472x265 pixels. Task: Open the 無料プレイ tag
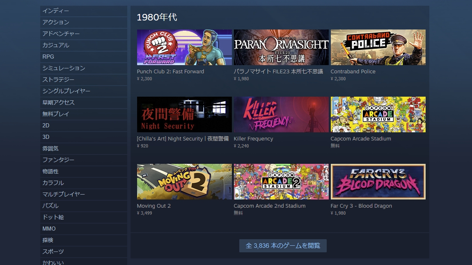(84, 114)
